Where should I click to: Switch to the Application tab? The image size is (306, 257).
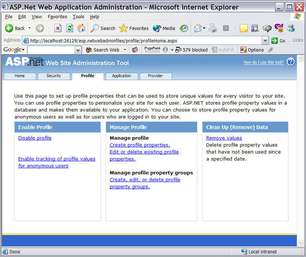pyautogui.click(x=122, y=76)
